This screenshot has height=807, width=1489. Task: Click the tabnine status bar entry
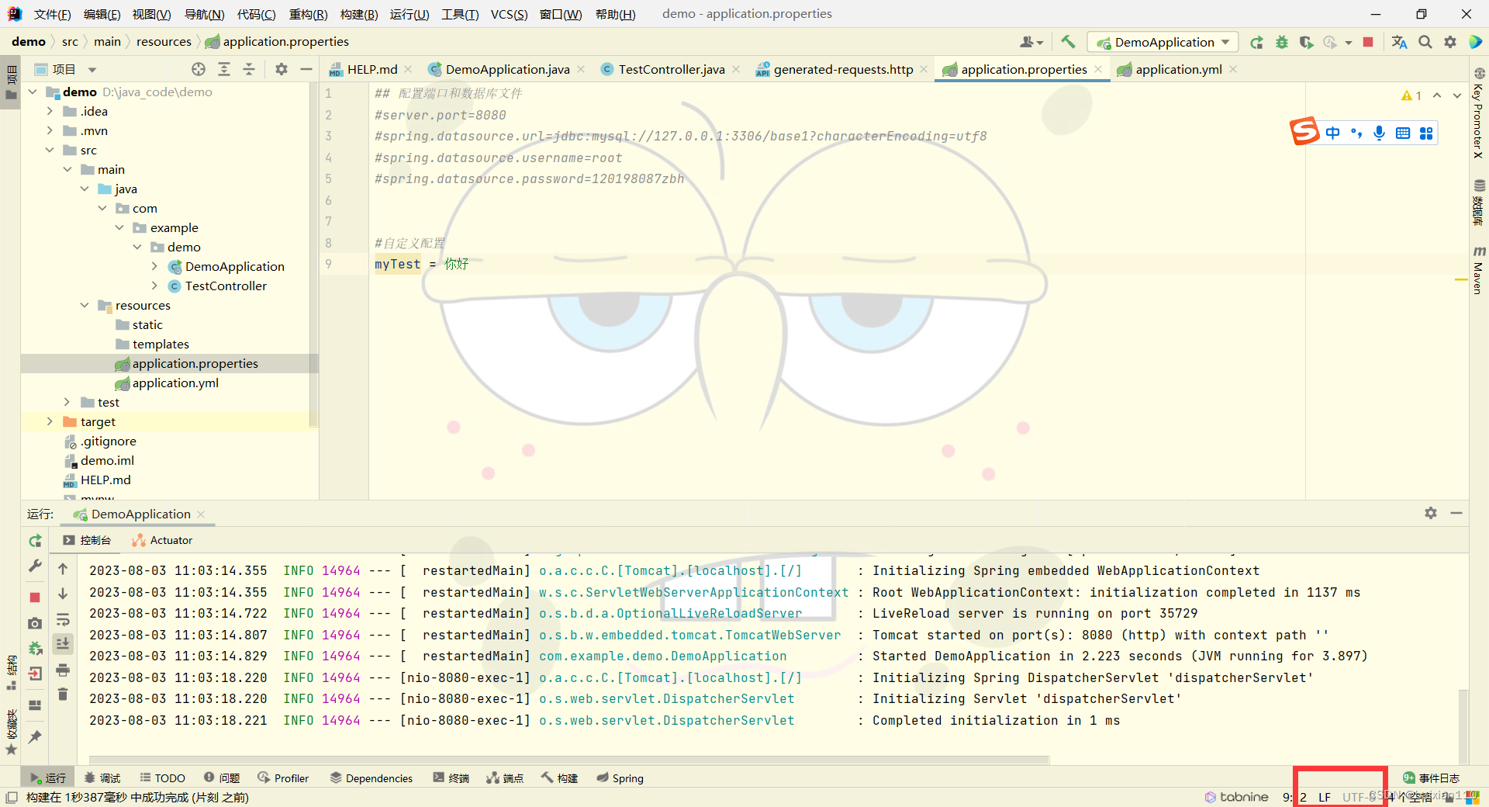coord(1237,797)
